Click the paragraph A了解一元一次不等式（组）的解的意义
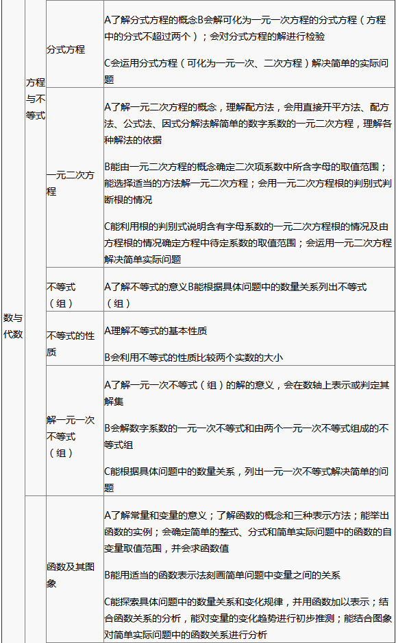 click(x=247, y=393)
